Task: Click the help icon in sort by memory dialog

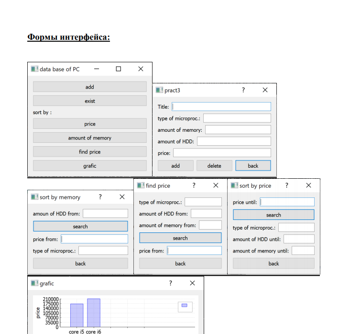Action: (x=100, y=197)
